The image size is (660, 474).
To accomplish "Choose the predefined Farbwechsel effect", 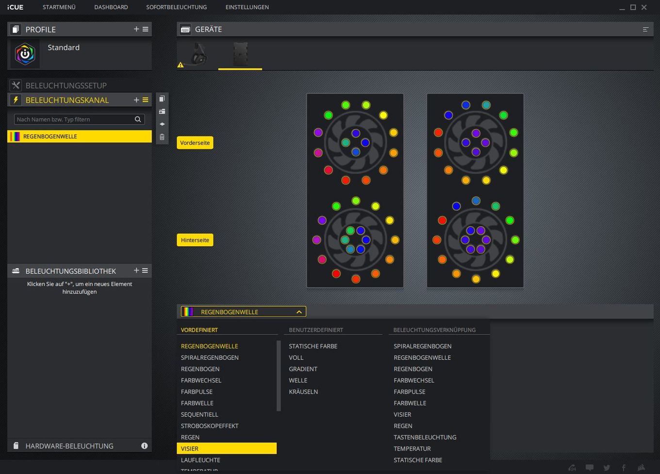I will pyautogui.click(x=201, y=380).
